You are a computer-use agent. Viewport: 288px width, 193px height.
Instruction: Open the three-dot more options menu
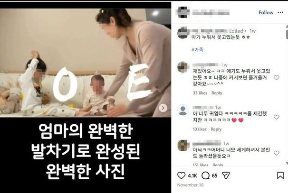(x=280, y=12)
